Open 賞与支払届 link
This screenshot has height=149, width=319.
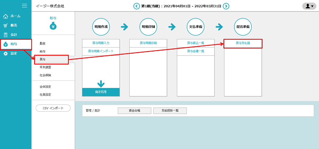click(x=243, y=43)
